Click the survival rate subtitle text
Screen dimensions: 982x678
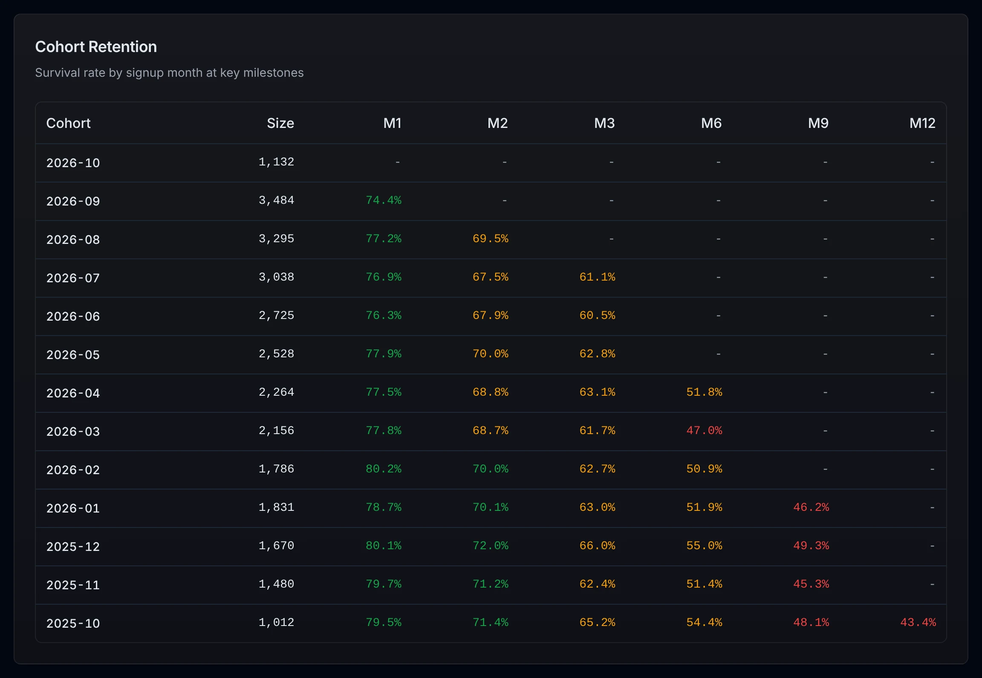pos(169,73)
